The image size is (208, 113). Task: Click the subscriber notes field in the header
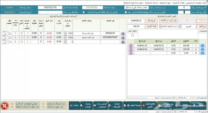coord(50,12)
